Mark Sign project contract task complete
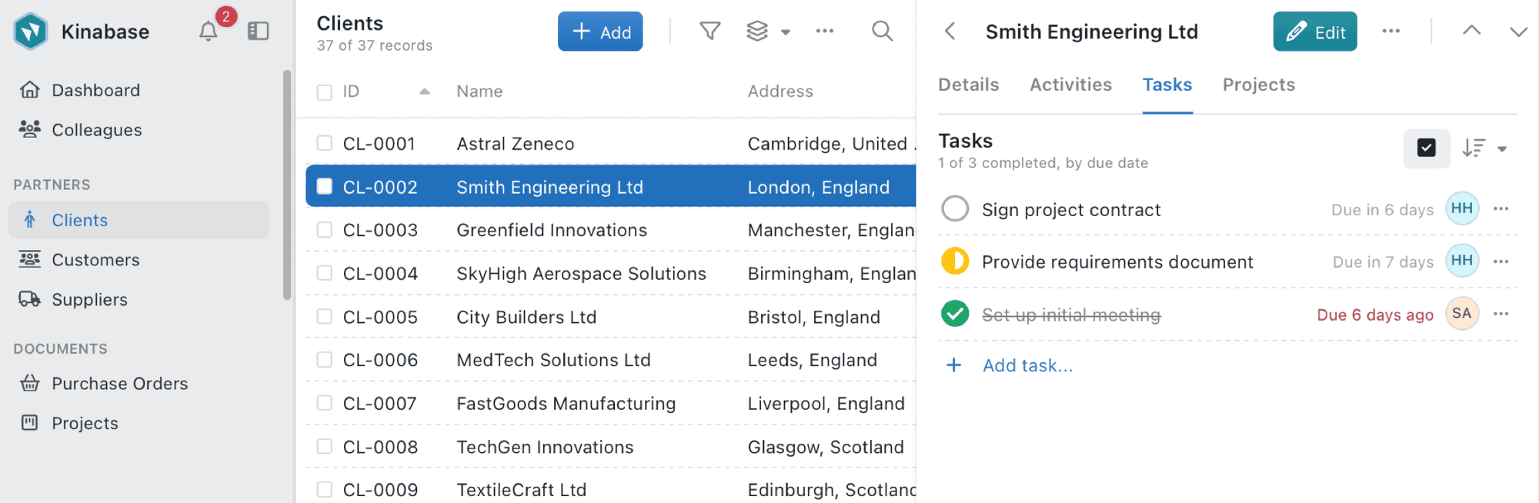The height and width of the screenshot is (503, 1539). [x=955, y=208]
